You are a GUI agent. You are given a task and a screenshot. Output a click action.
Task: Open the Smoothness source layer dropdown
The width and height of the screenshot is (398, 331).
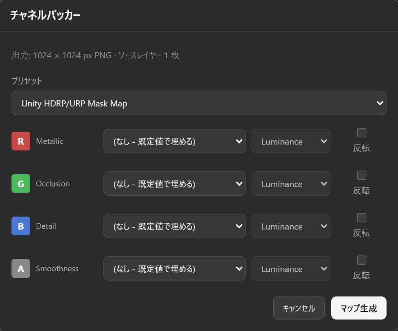pyautogui.click(x=174, y=268)
